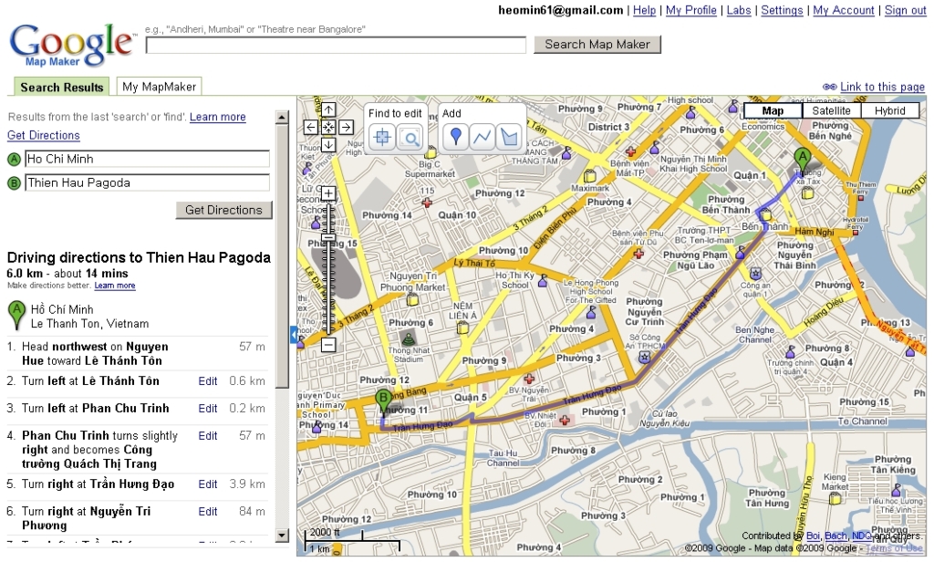Screen dimensions: 934x562
Task: Open the My Profile link
Action: (691, 10)
